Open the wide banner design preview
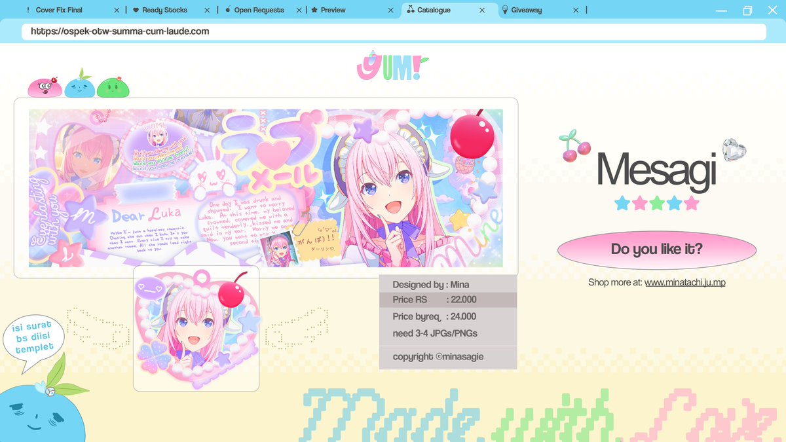 coord(266,189)
